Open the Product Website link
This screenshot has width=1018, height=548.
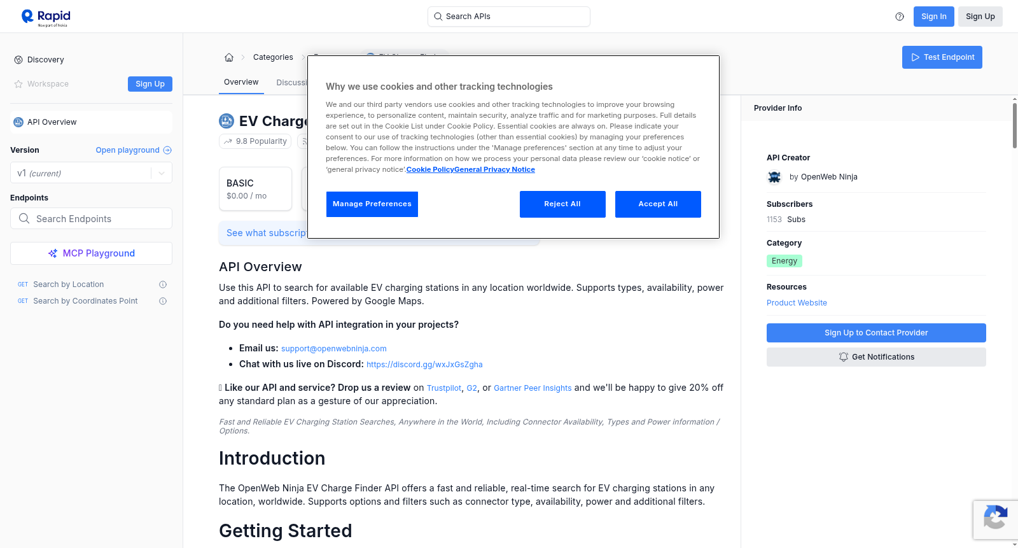tap(797, 303)
